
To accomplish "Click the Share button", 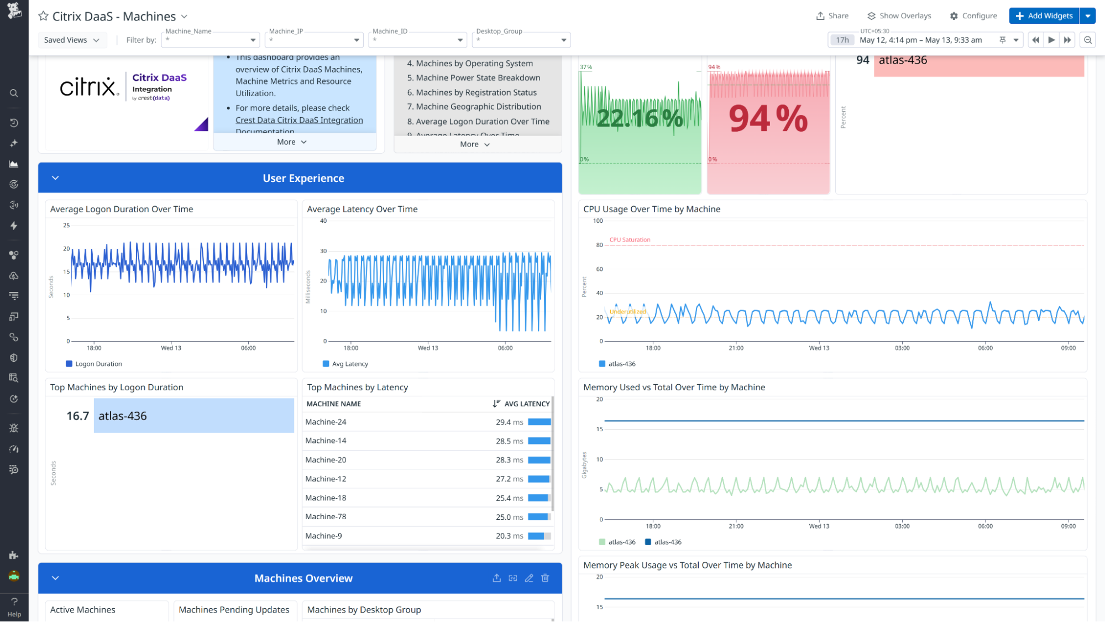I will [x=832, y=16].
